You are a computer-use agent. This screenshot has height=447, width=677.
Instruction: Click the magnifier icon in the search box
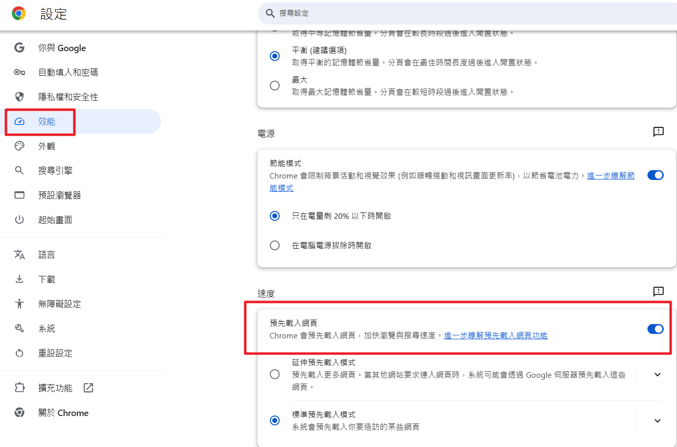tap(270, 13)
